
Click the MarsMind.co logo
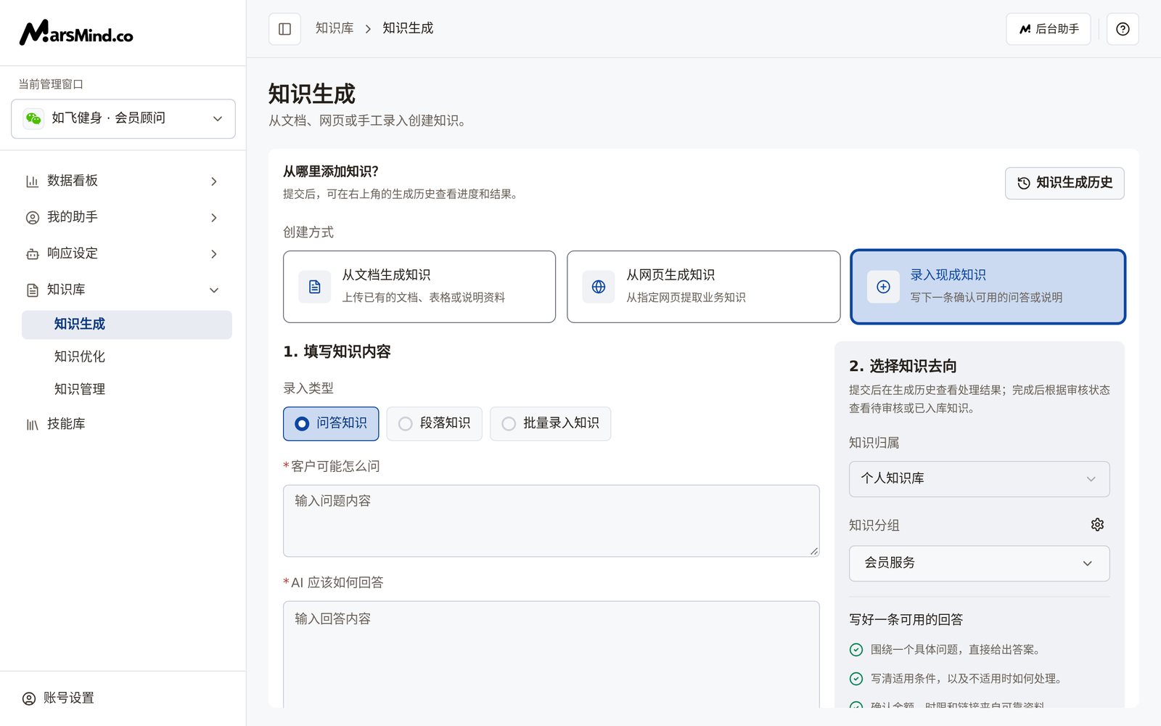(76, 33)
